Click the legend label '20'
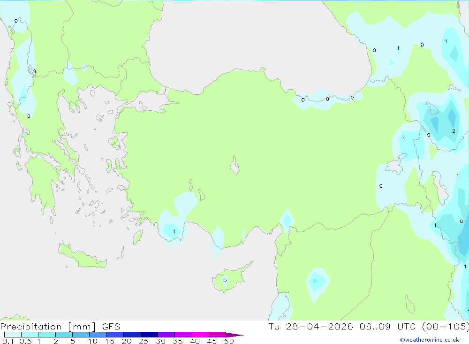The width and height of the screenshot is (469, 344). 127,341
